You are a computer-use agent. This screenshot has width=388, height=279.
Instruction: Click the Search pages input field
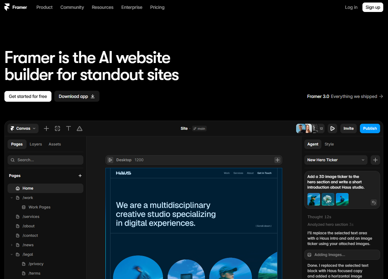45,160
